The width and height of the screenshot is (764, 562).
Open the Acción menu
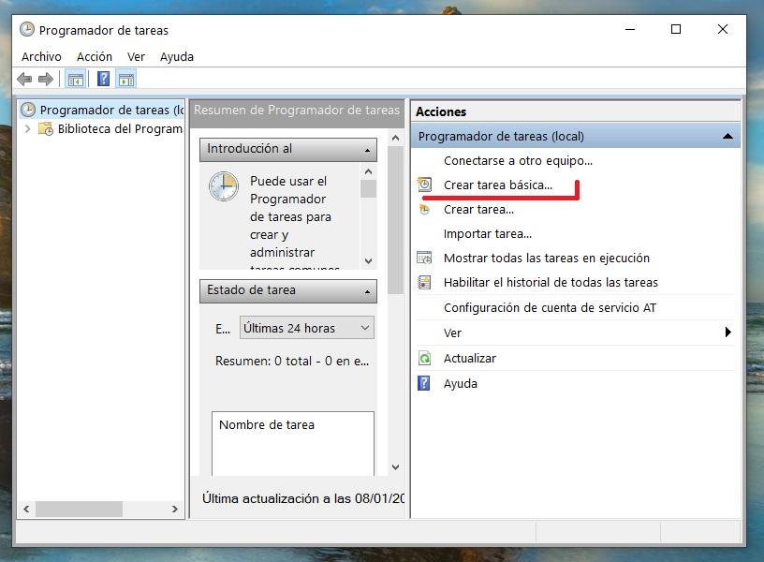[x=95, y=57]
